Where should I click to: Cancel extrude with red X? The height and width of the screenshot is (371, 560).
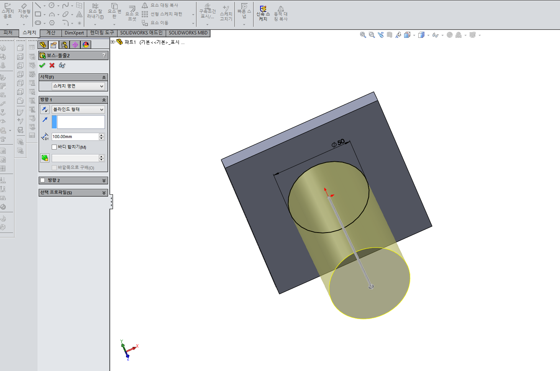coord(52,65)
